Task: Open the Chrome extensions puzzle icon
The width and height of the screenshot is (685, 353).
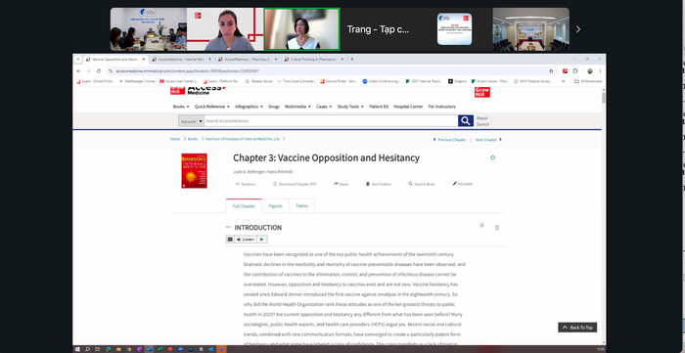Action: 575,70
